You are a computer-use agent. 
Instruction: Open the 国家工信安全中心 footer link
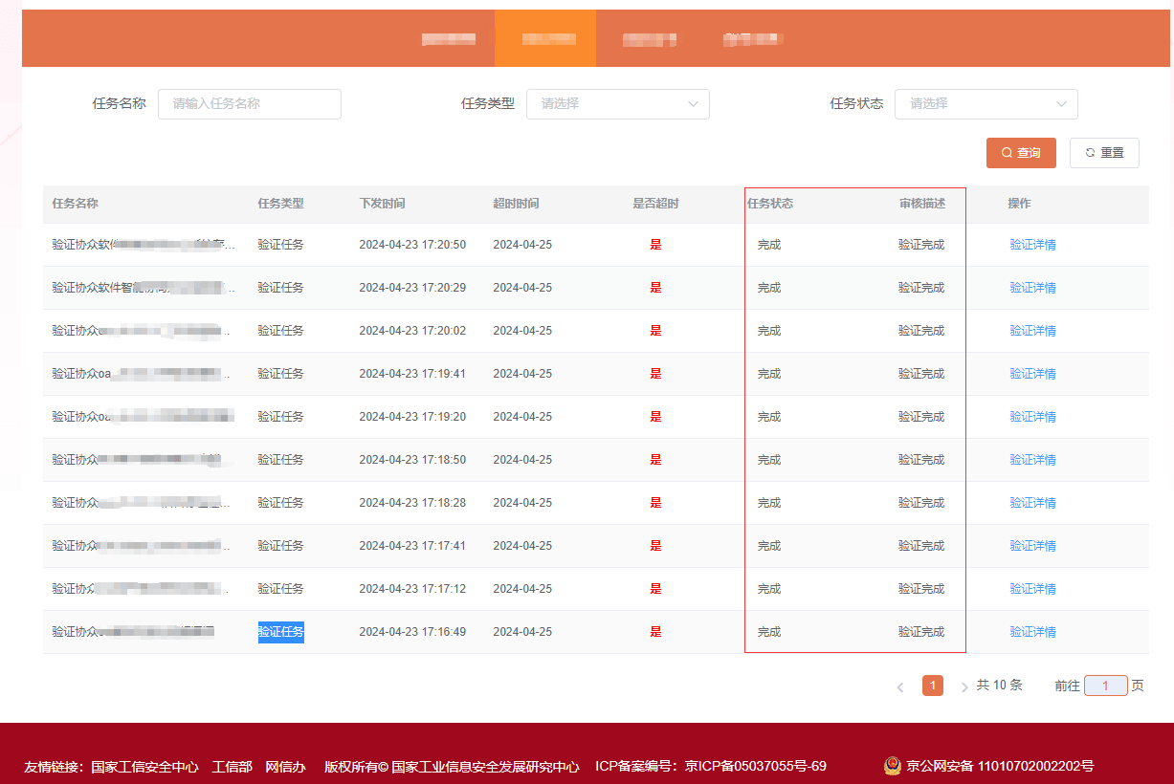pyautogui.click(x=144, y=766)
